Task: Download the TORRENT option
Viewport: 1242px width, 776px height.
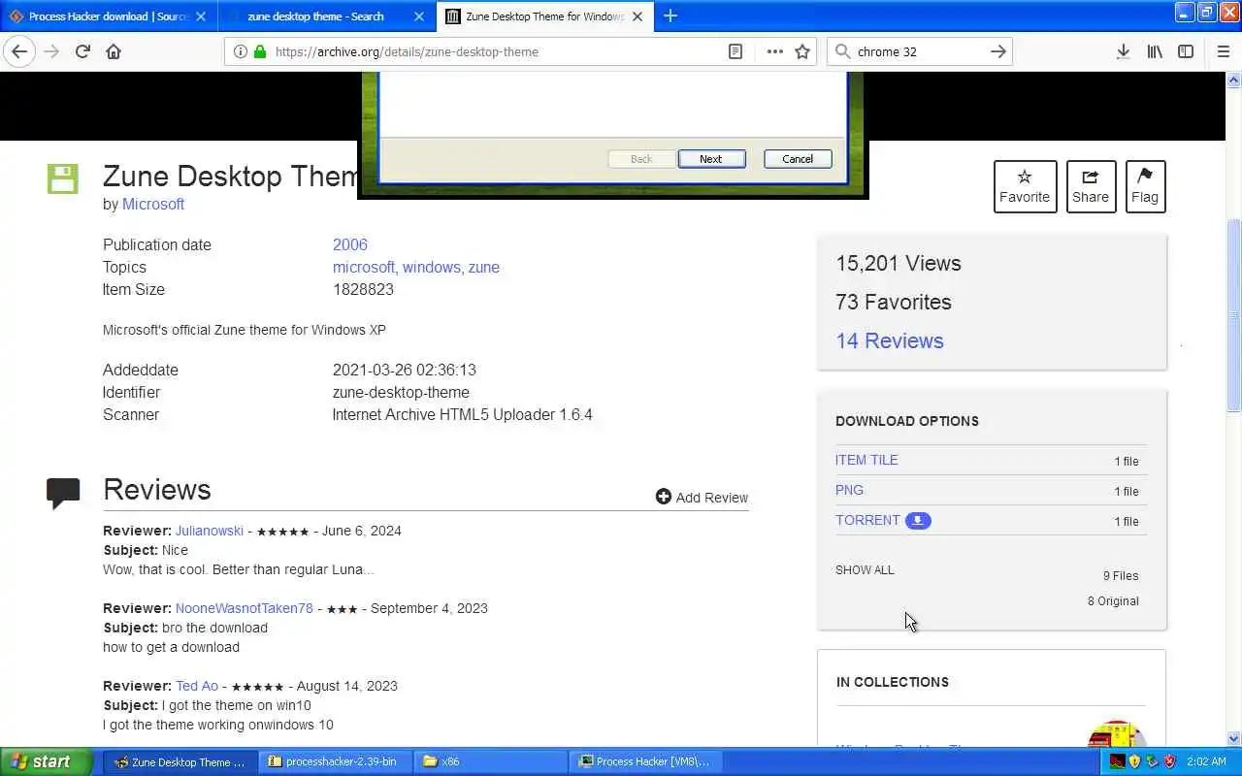Action: point(867,520)
